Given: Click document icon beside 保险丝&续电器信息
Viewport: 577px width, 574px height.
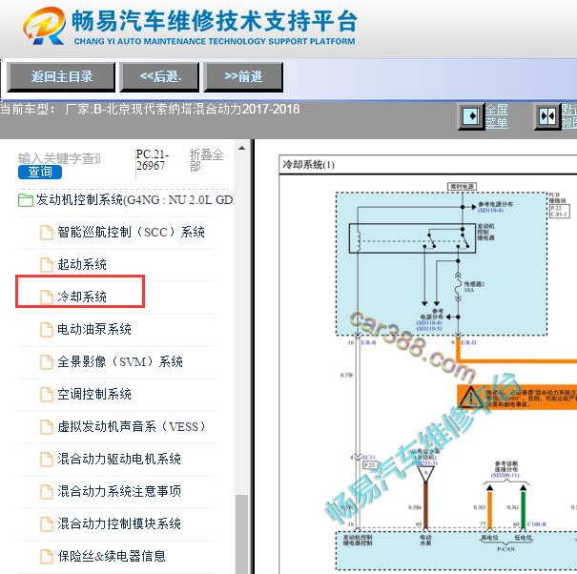Looking at the screenshot, I should tap(47, 556).
